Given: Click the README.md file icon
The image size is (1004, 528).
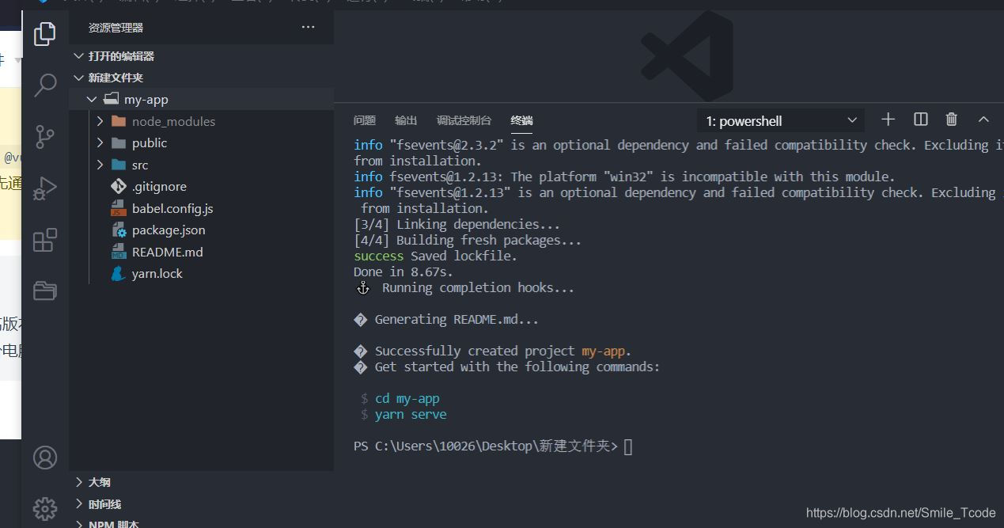Looking at the screenshot, I should click(119, 252).
